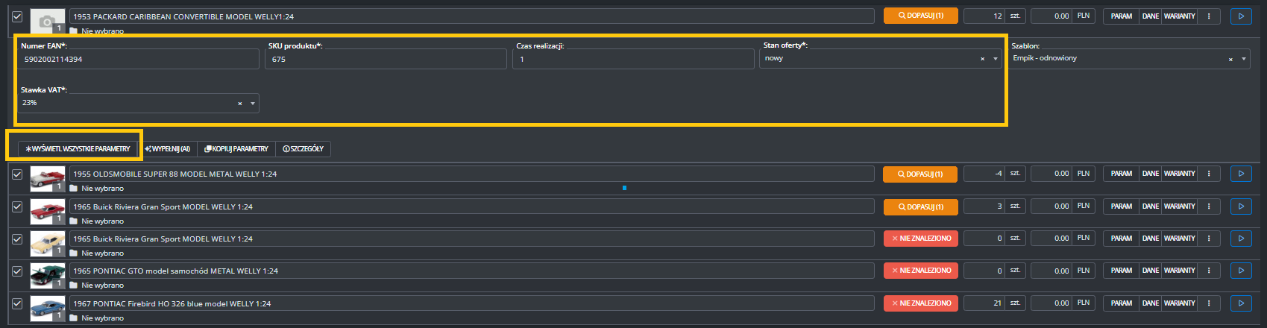
Task: Click the play arrow in the 1965 Pontiac GTO row
Action: coord(1241,271)
